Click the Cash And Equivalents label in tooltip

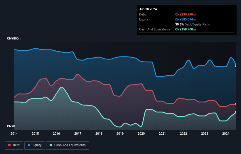click(155, 29)
